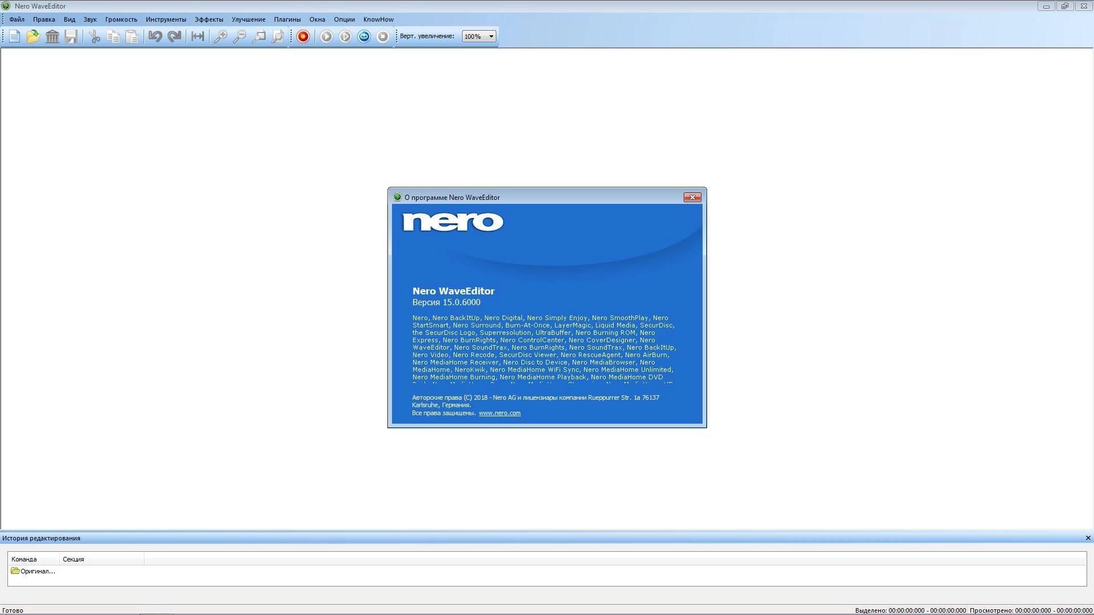Open a file with the folder icon
The width and height of the screenshot is (1094, 615).
(x=33, y=36)
